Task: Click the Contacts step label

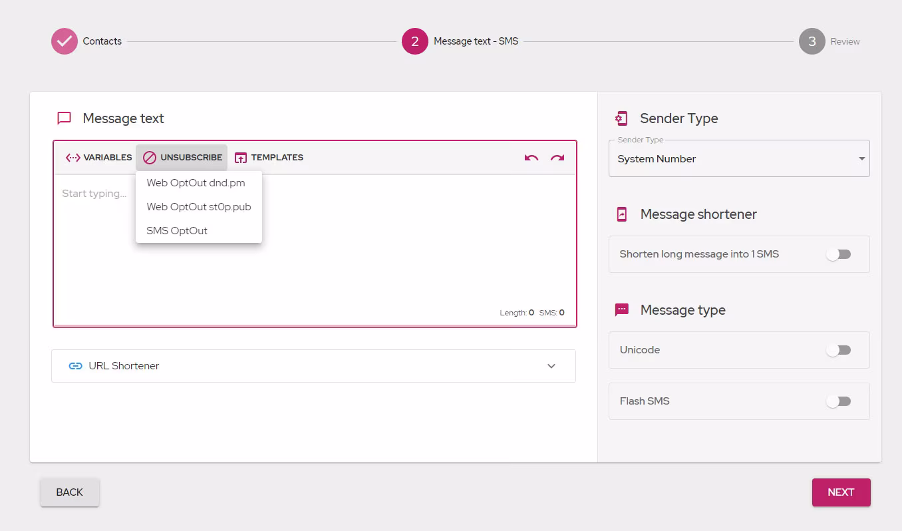Action: pyautogui.click(x=102, y=41)
